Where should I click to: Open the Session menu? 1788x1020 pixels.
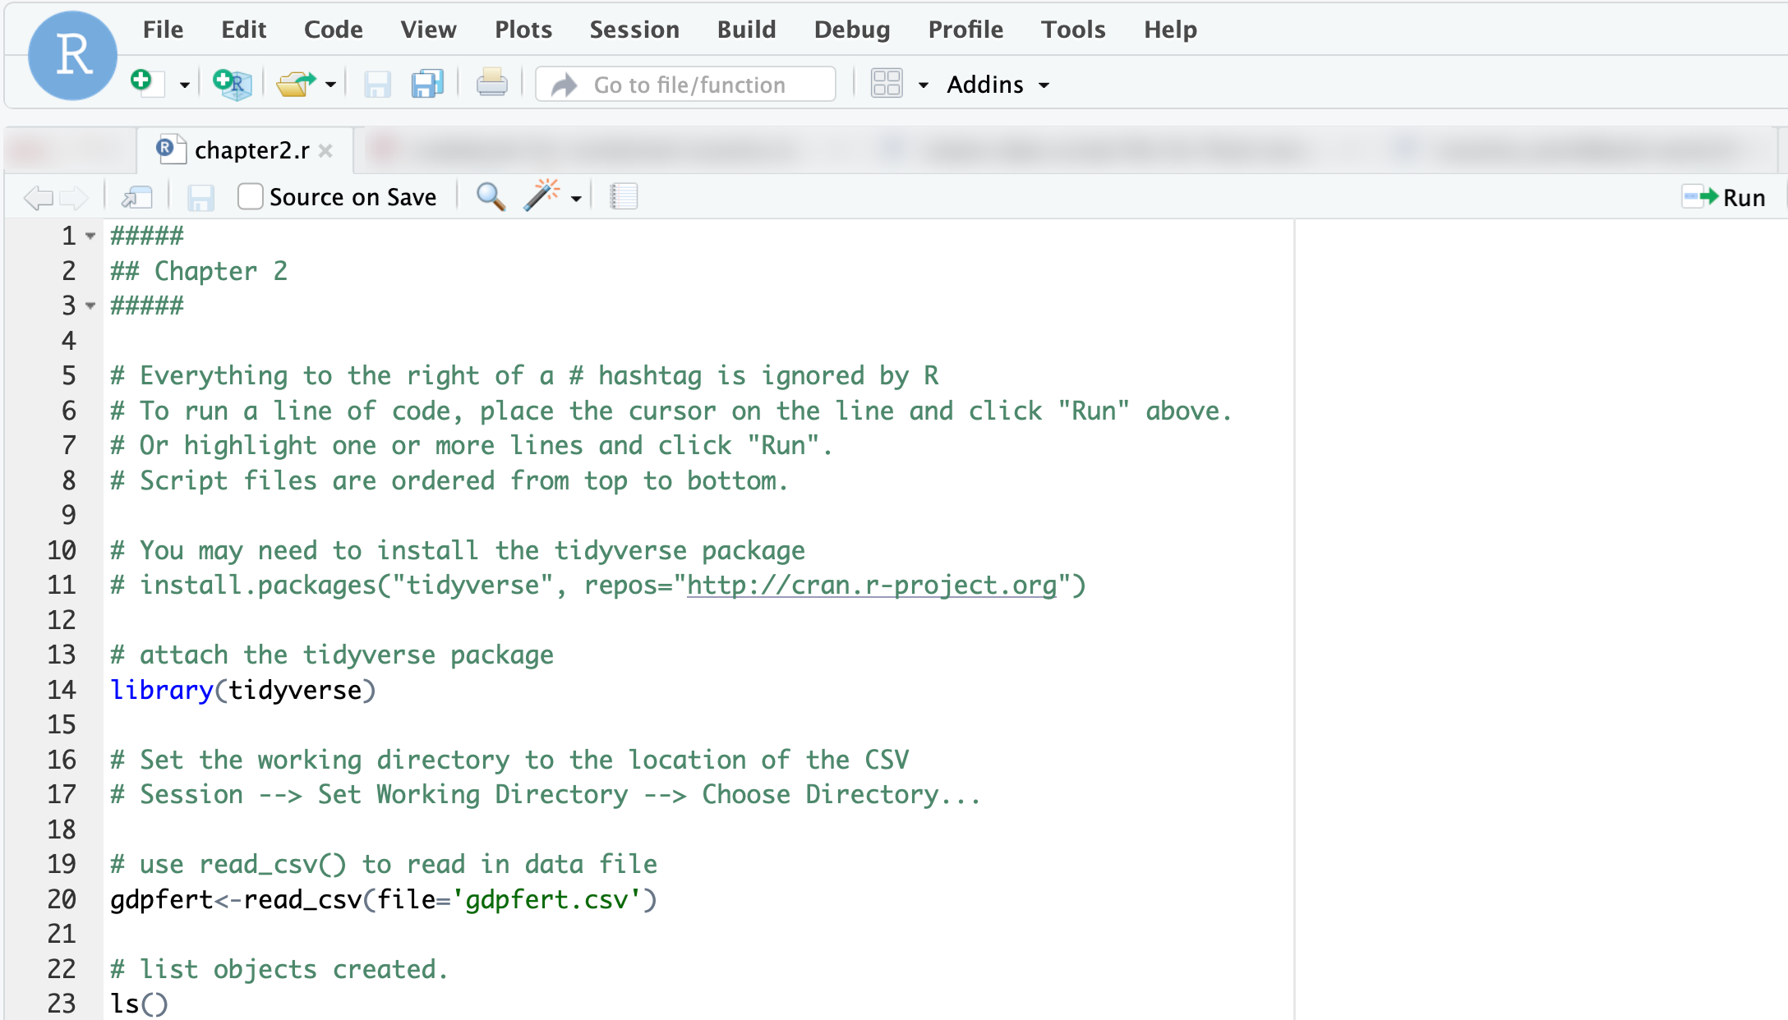pos(634,29)
